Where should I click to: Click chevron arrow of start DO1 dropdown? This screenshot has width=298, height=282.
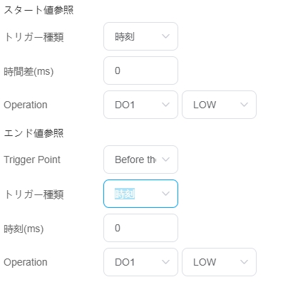[x=165, y=105]
